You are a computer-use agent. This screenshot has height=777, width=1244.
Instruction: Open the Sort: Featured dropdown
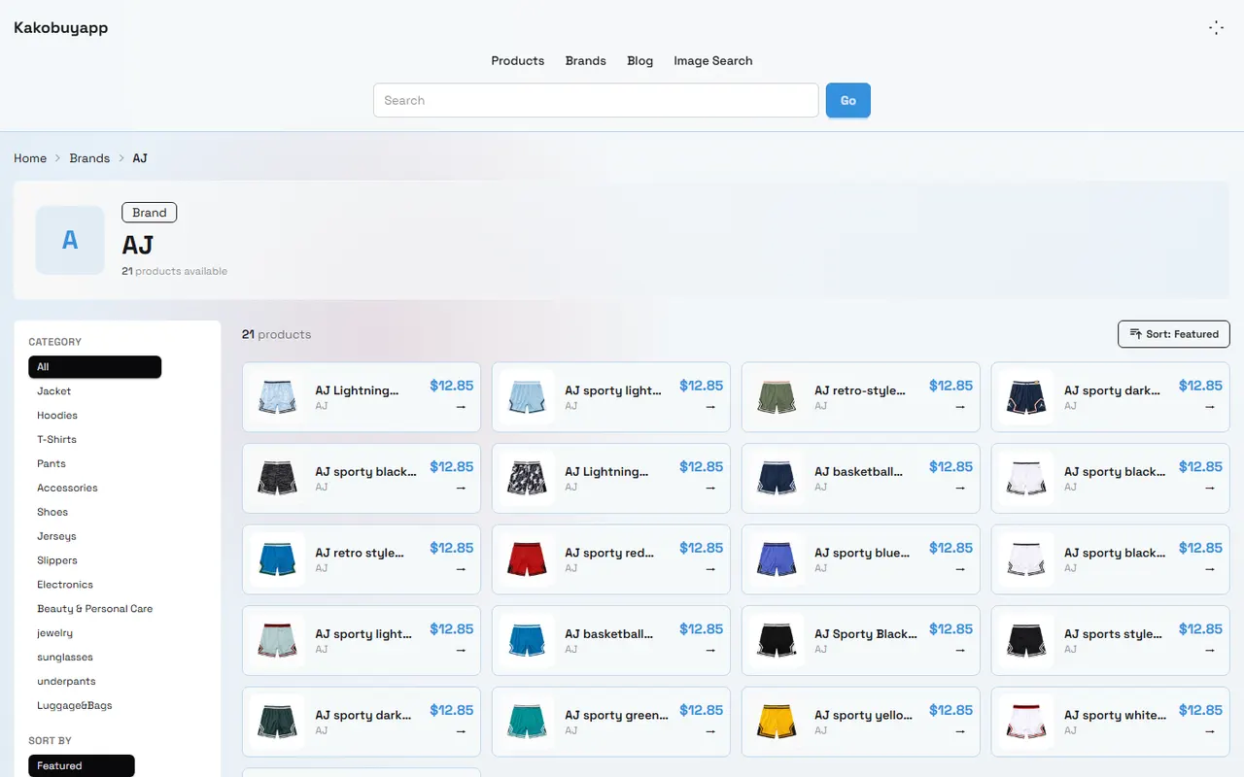1174,334
